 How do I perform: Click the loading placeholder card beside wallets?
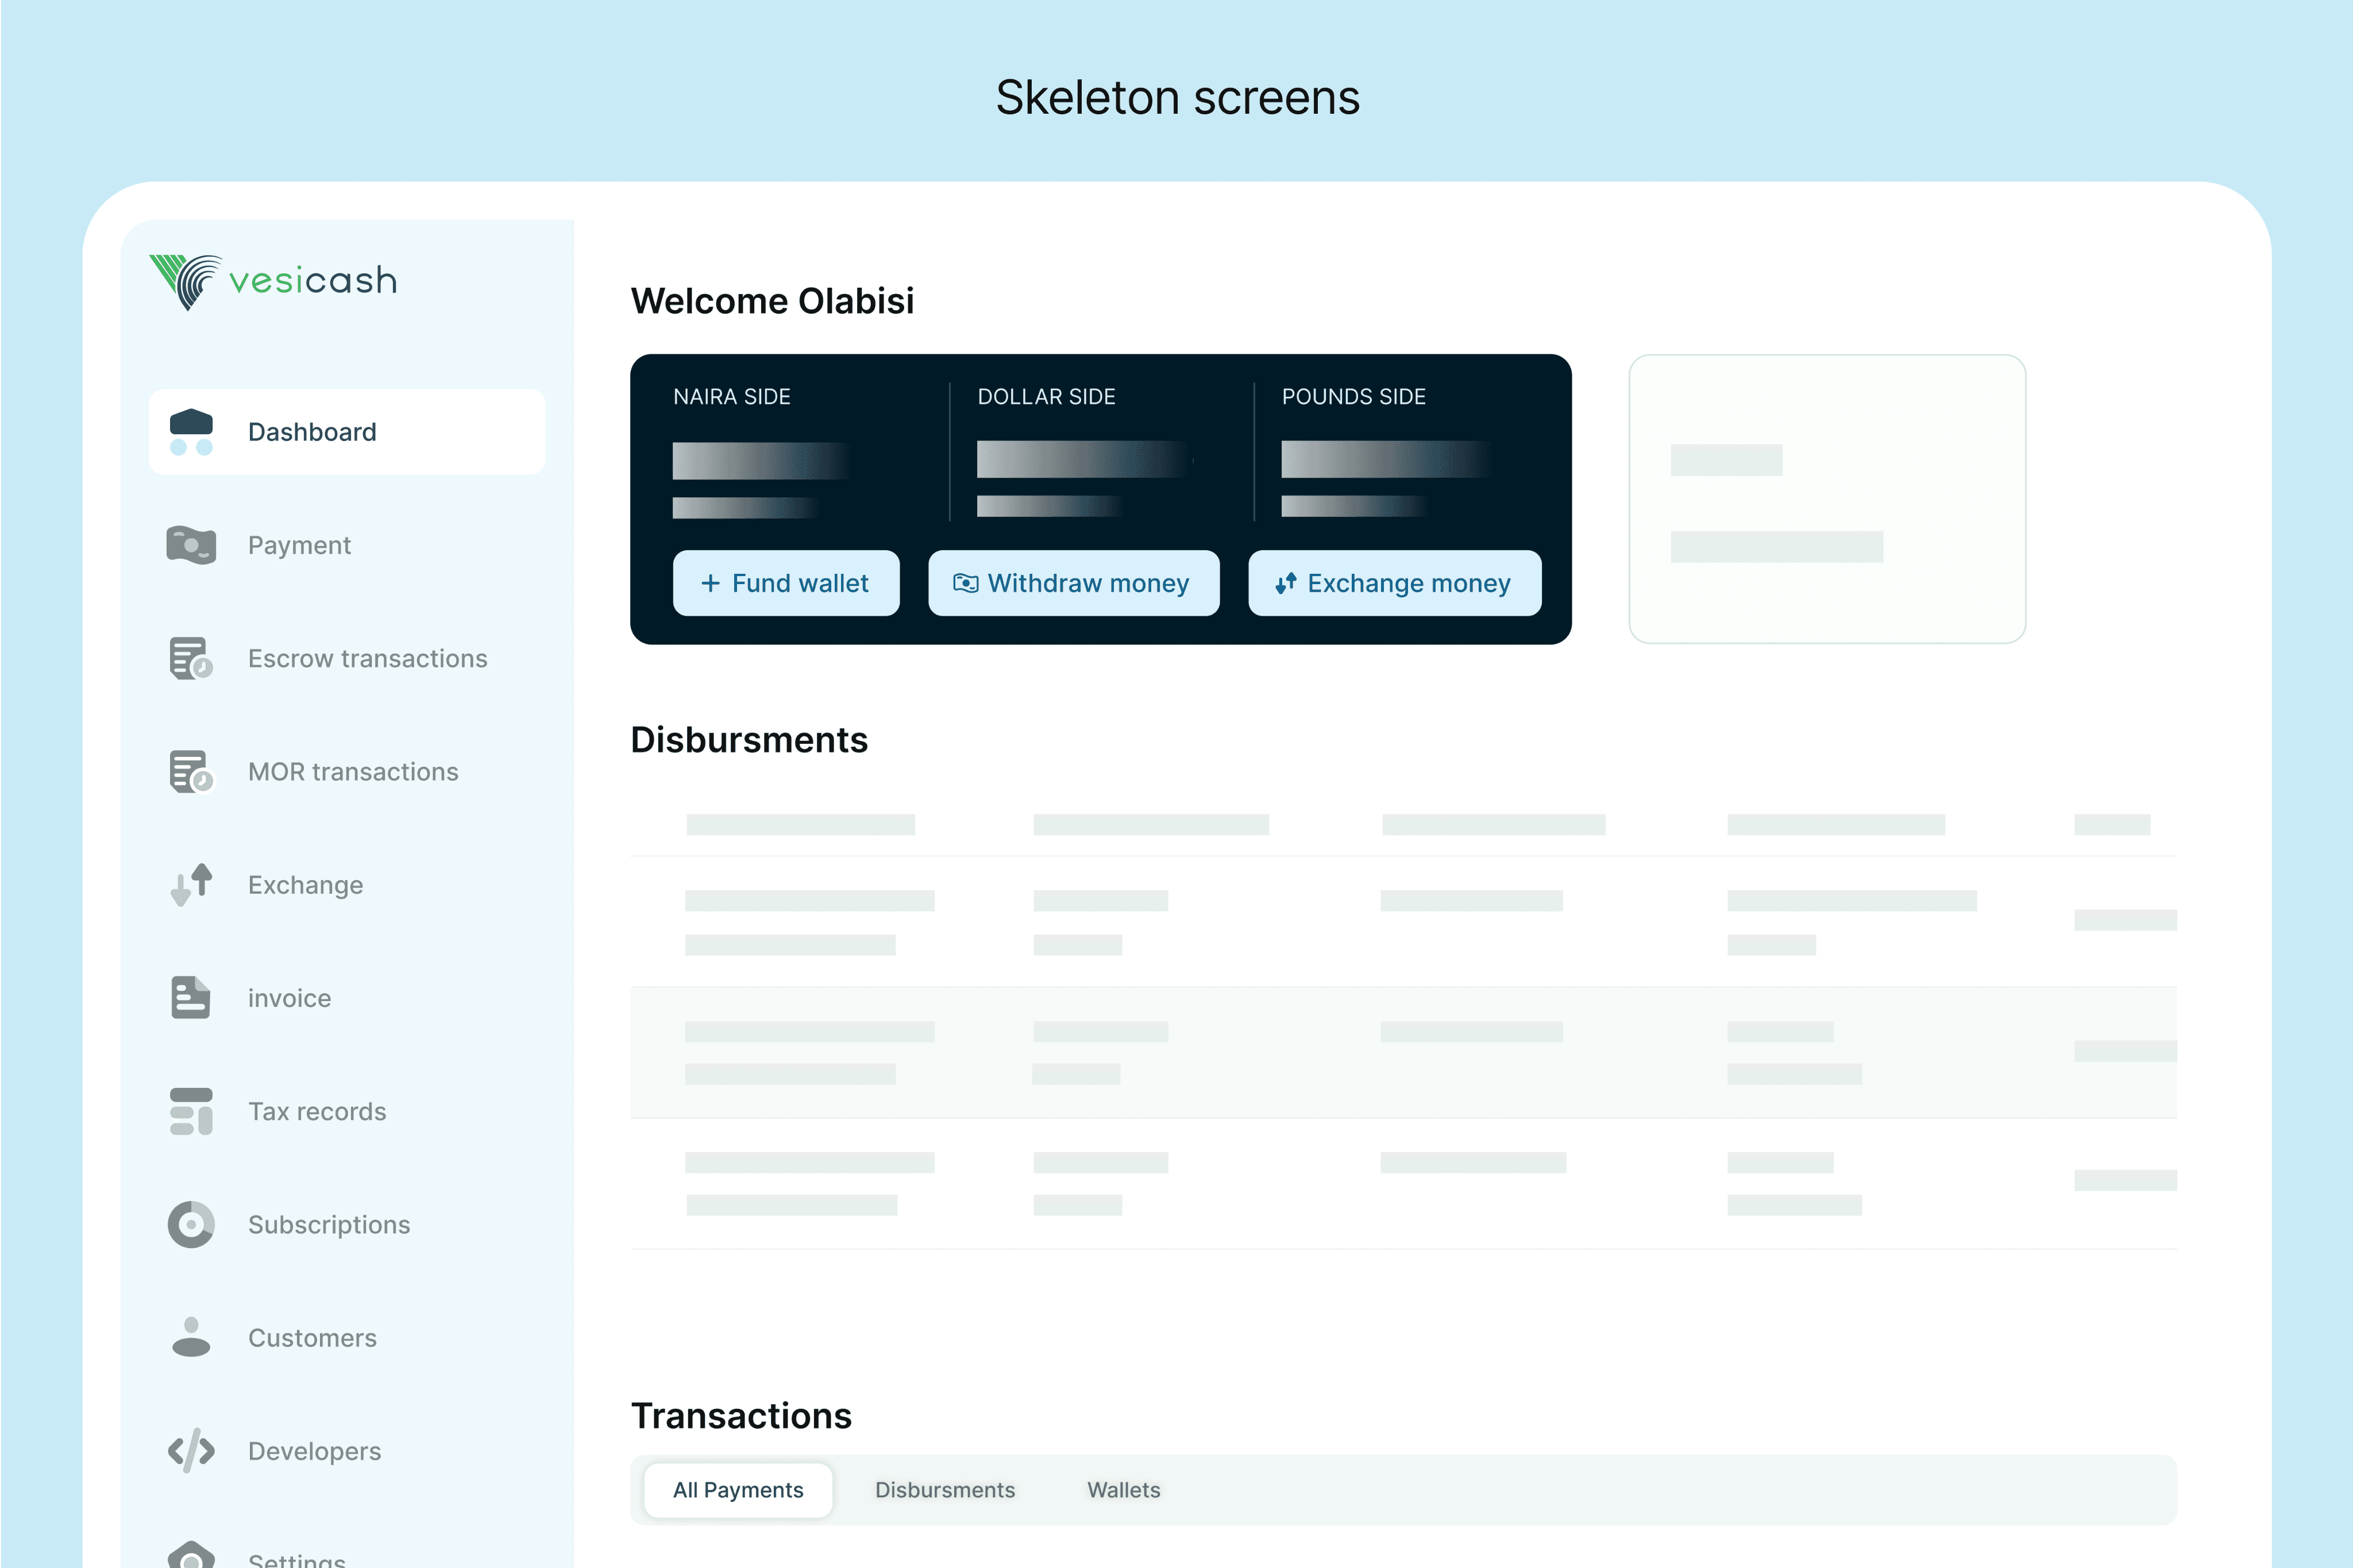1826,499
